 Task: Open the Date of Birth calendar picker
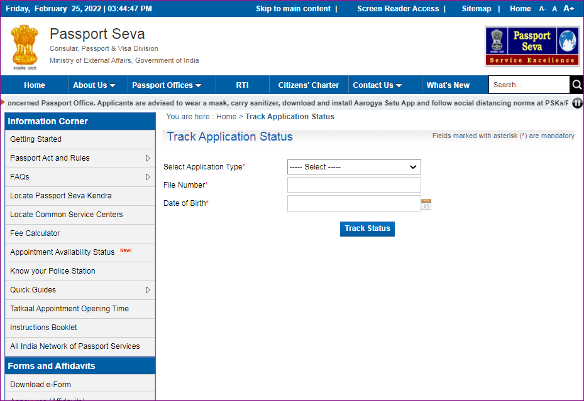point(426,204)
